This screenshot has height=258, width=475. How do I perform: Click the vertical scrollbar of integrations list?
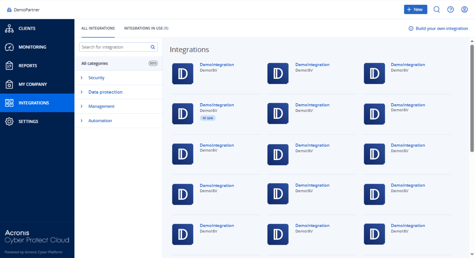pos(472,99)
